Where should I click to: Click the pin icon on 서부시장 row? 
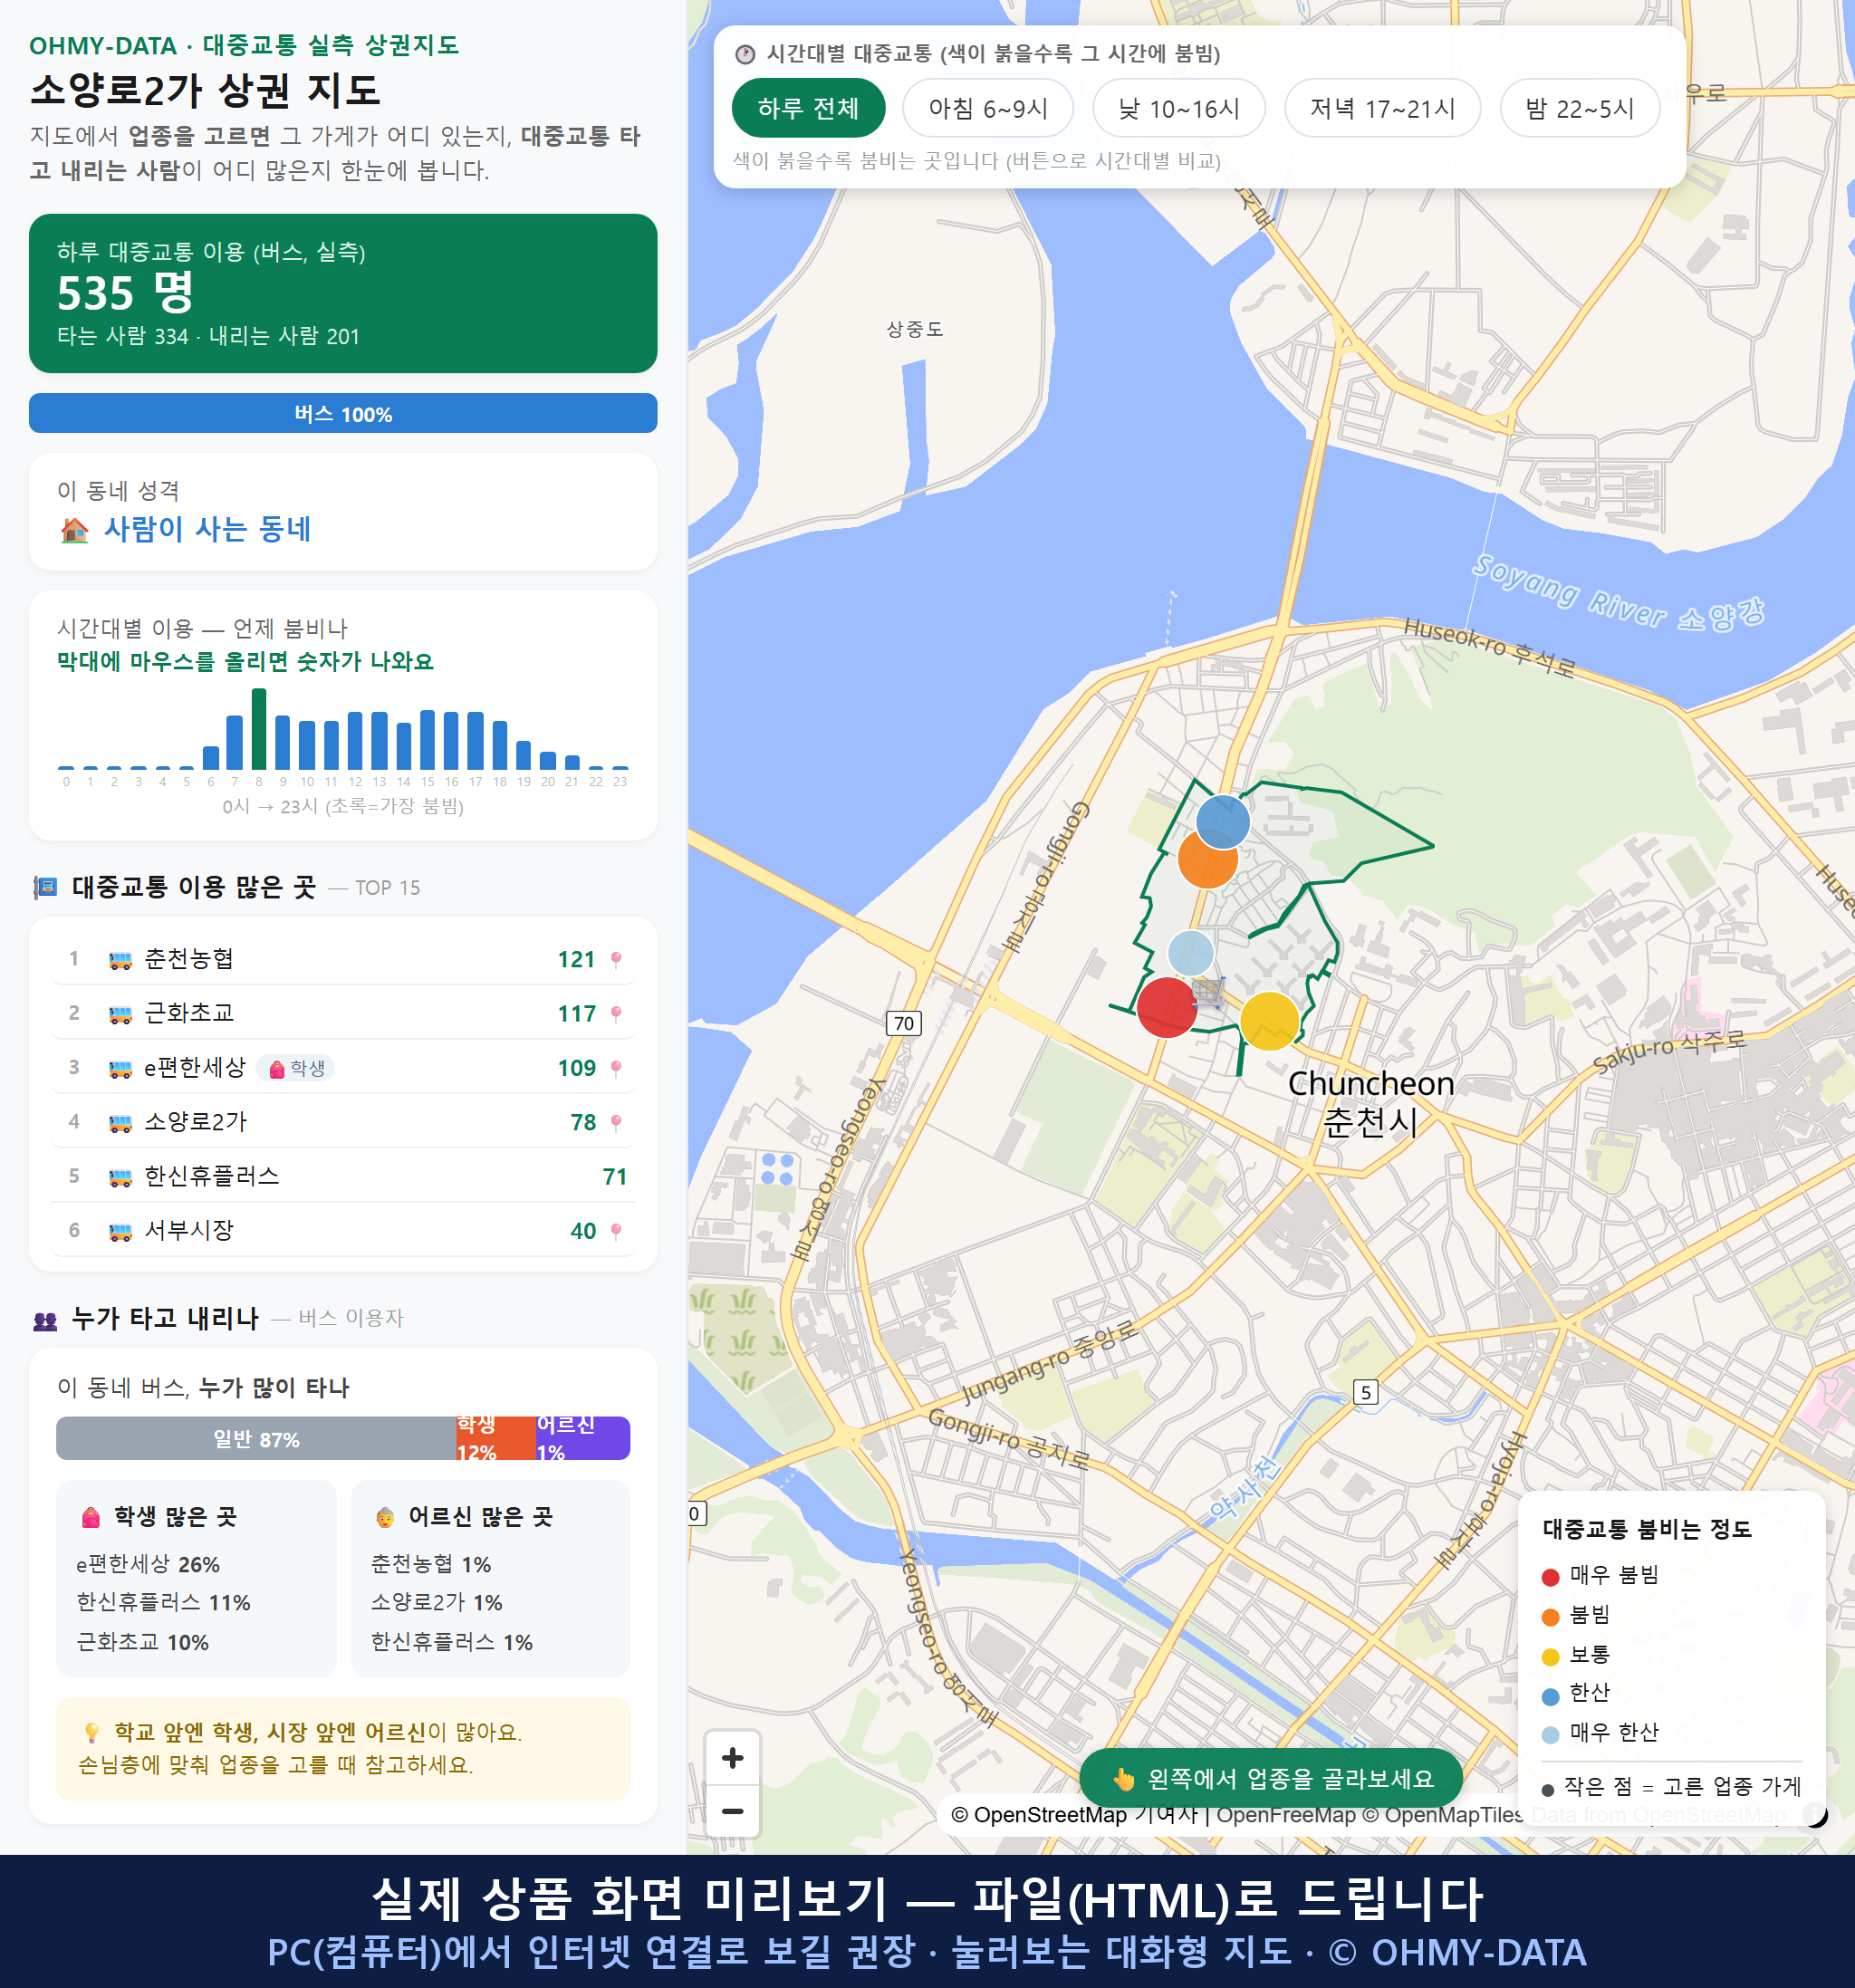616,1231
